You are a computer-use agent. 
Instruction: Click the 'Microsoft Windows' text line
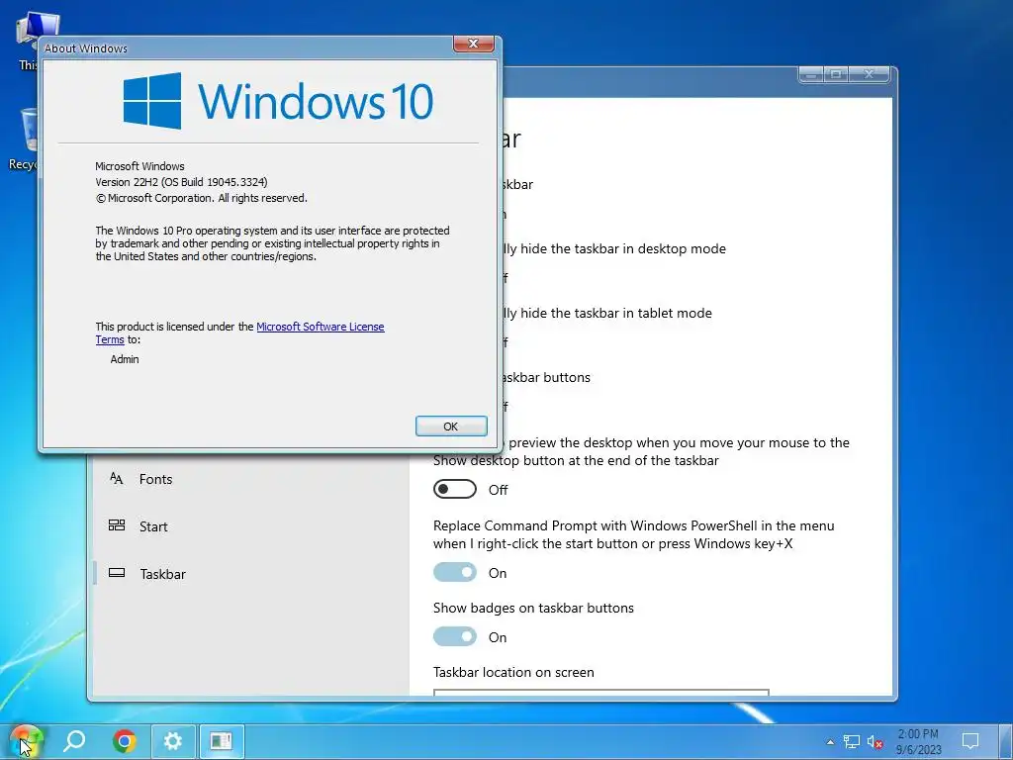[140, 166]
